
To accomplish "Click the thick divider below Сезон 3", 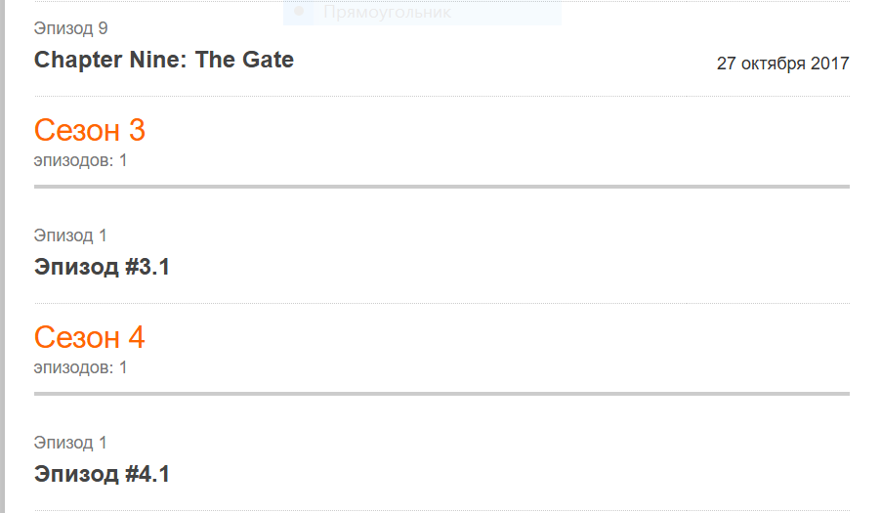I will click(x=441, y=186).
